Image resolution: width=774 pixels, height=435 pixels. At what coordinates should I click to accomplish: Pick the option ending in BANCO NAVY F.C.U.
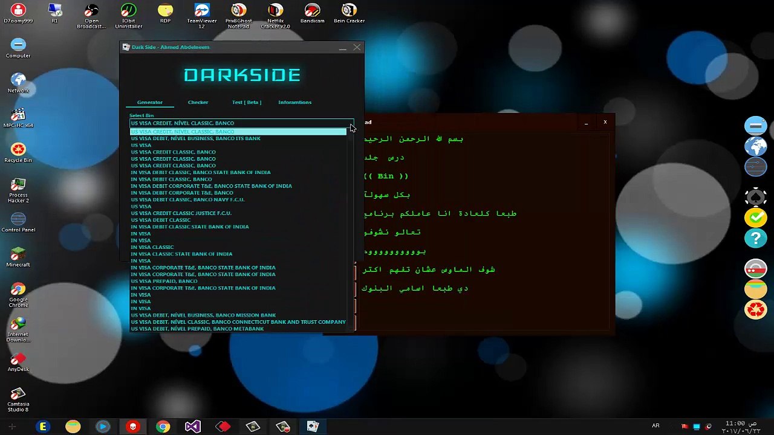coord(238,199)
